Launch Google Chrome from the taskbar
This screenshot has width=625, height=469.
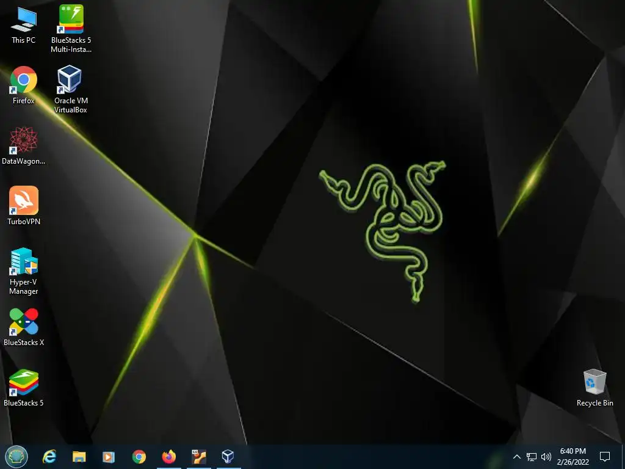click(139, 457)
